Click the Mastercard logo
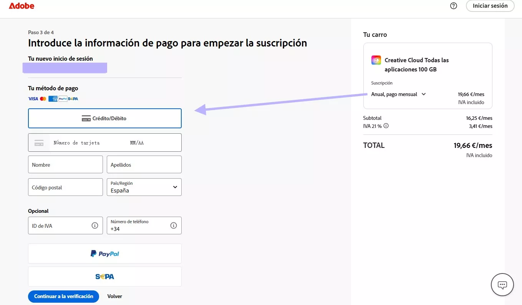 pos(43,99)
